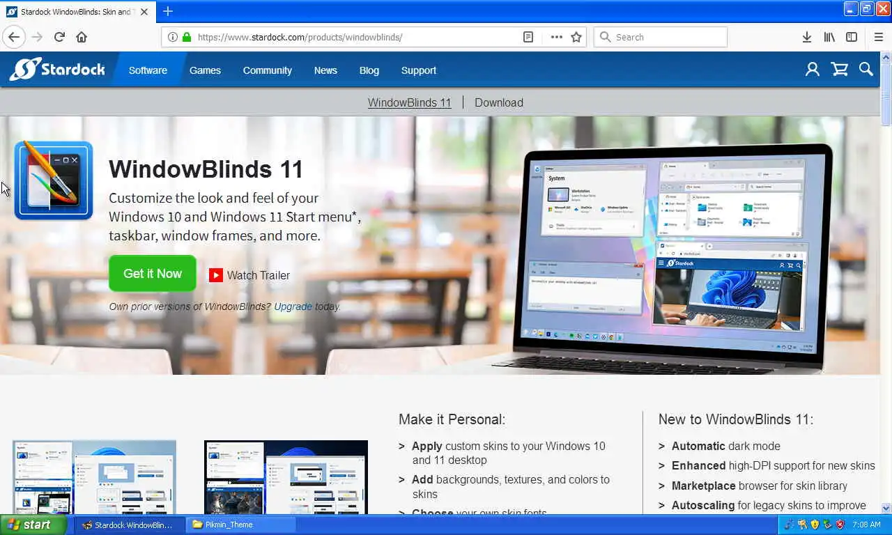Open the News menu item
892x535 pixels.
325,70
